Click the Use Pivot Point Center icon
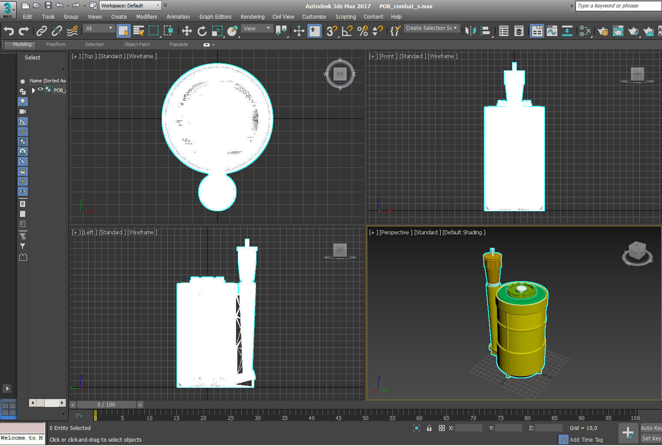This screenshot has height=446, width=662. coord(281,31)
